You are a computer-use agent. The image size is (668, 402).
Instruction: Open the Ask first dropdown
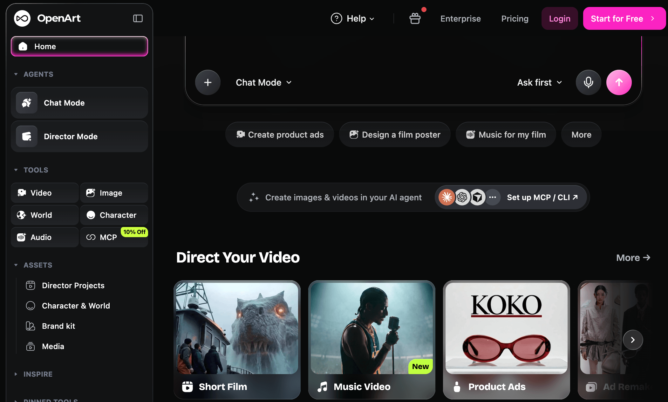pyautogui.click(x=540, y=82)
